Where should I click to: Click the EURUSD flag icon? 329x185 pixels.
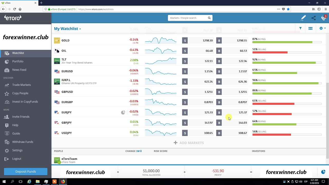click(57, 71)
